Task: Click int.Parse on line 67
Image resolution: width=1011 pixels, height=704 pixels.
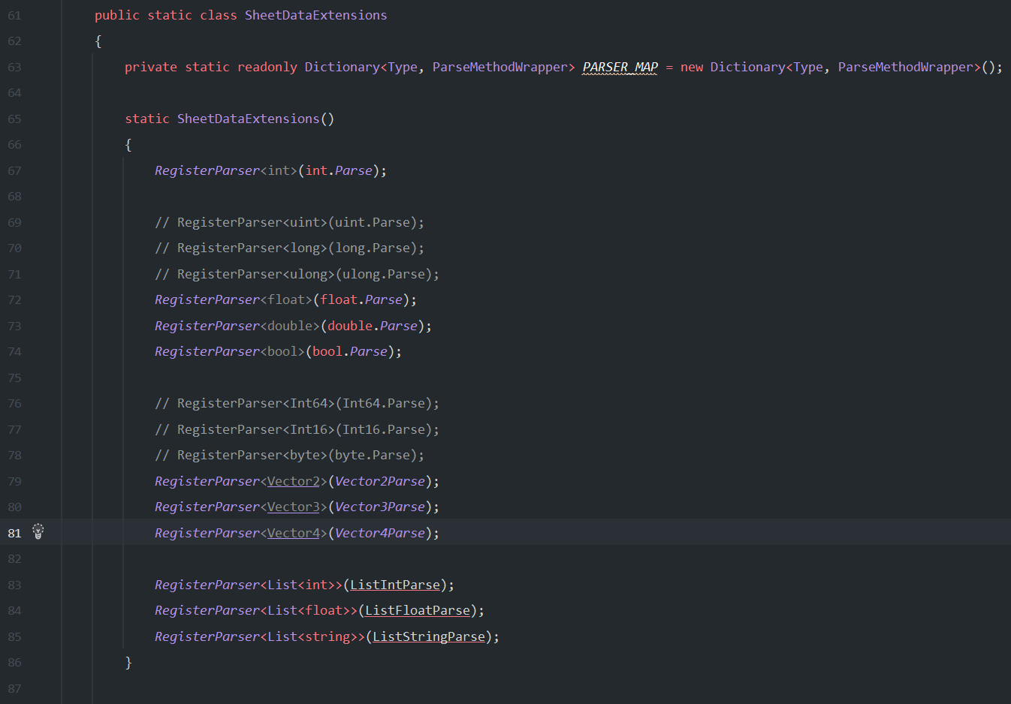Action: click(x=339, y=170)
